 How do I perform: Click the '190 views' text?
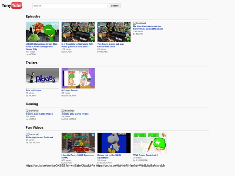(138, 31)
